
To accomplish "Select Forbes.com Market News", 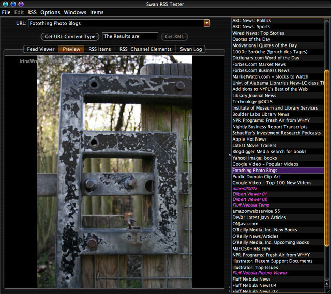I will (x=278, y=64).
